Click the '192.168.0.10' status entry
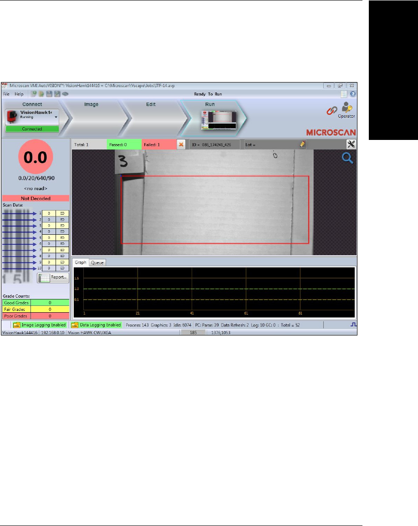The height and width of the screenshot is (526, 418). [53, 333]
